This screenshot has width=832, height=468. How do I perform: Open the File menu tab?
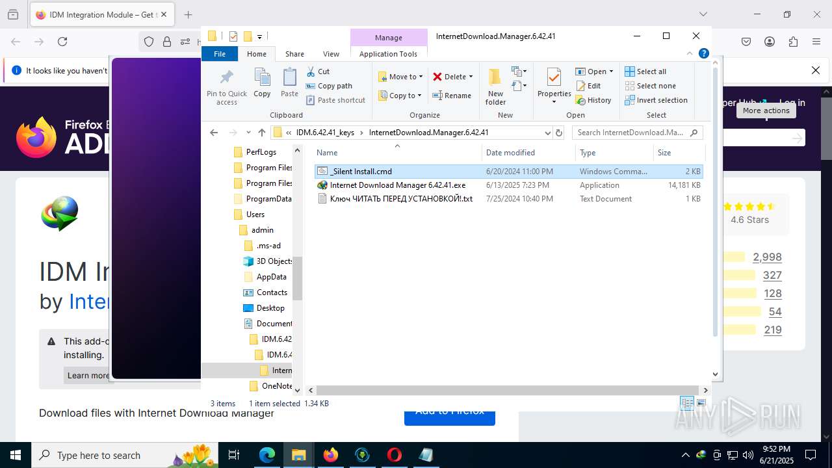[x=220, y=54]
